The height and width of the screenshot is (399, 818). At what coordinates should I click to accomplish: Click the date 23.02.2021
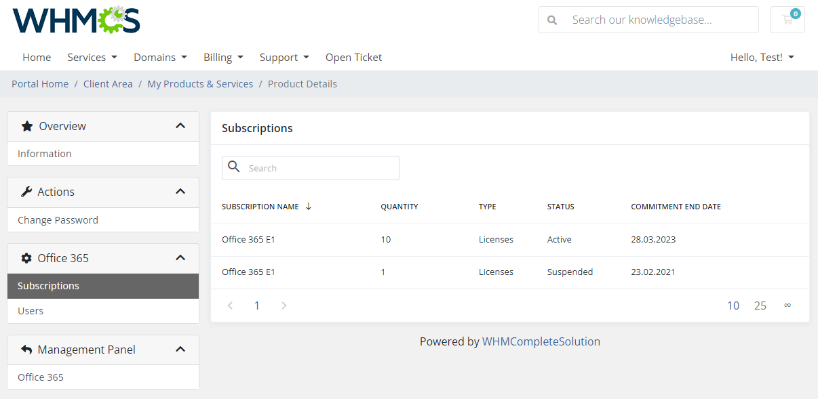coord(653,272)
